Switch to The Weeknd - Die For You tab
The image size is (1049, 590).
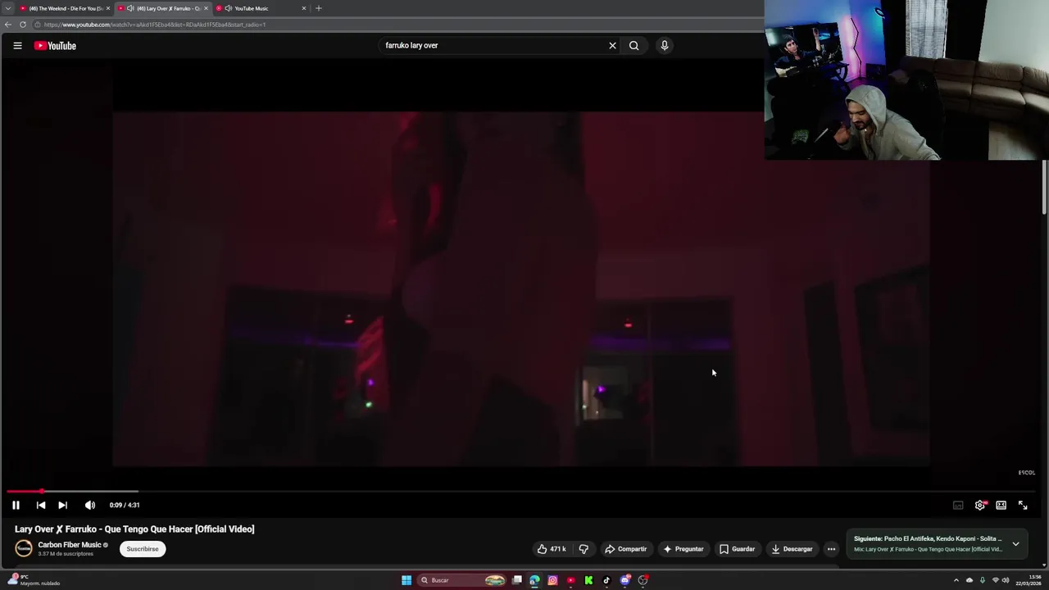tap(64, 8)
